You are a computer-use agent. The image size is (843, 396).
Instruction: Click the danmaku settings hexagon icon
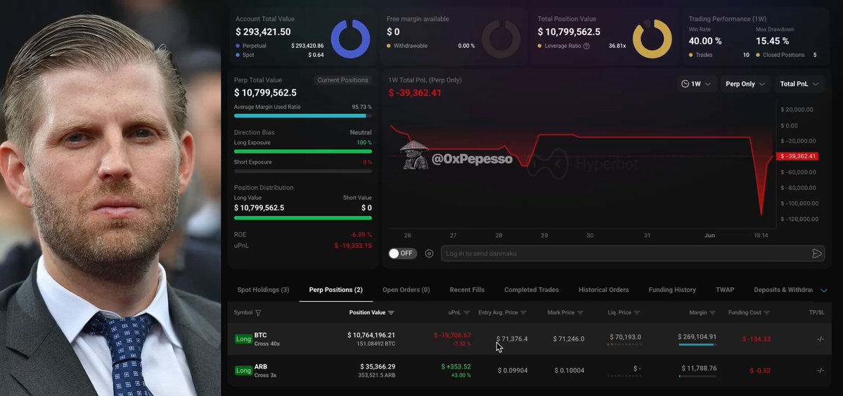tap(429, 253)
